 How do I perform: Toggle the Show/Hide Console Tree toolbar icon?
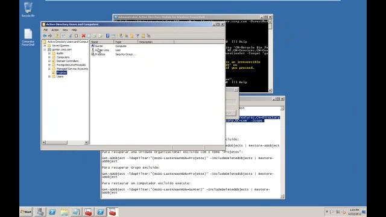(63, 36)
